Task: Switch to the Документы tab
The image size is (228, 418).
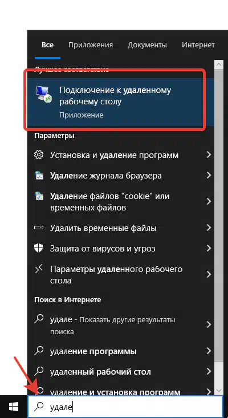Action: [x=147, y=45]
